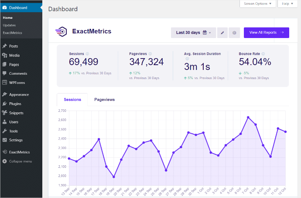Click the Users person icon
Viewport: 301px width, 198px height.
(5, 122)
